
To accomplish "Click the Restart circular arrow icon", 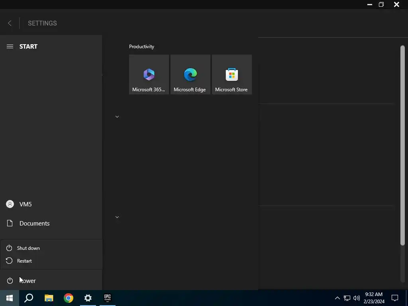I will [9, 261].
